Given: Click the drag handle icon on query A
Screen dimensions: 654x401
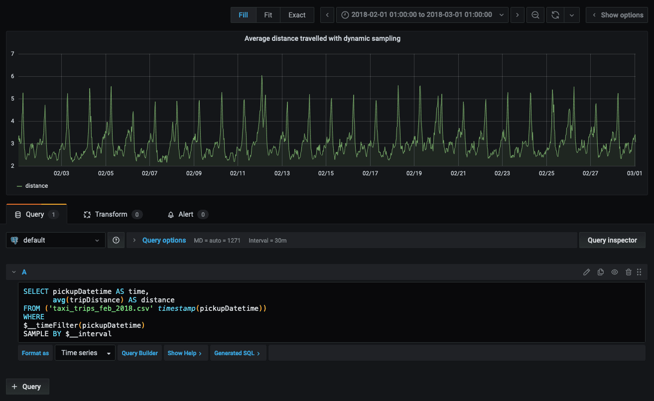Looking at the screenshot, I should click(639, 272).
